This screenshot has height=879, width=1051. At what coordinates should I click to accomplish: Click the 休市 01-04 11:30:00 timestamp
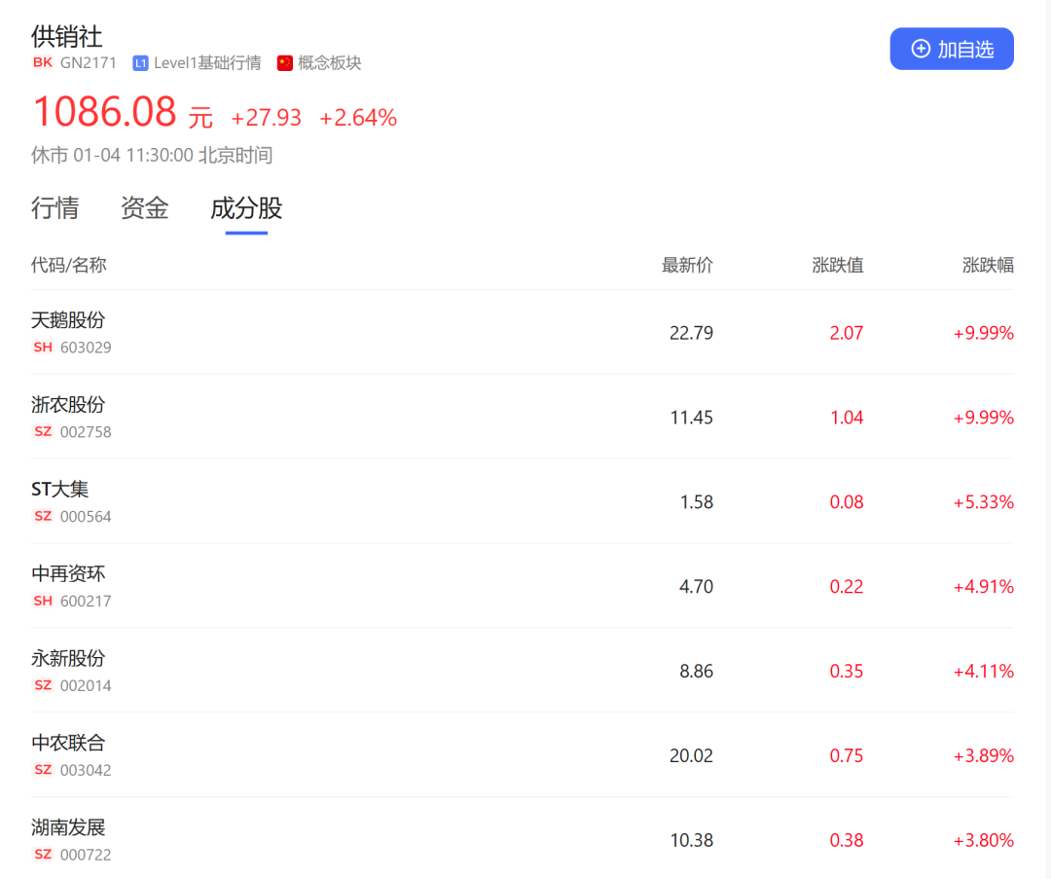pyautogui.click(x=152, y=156)
